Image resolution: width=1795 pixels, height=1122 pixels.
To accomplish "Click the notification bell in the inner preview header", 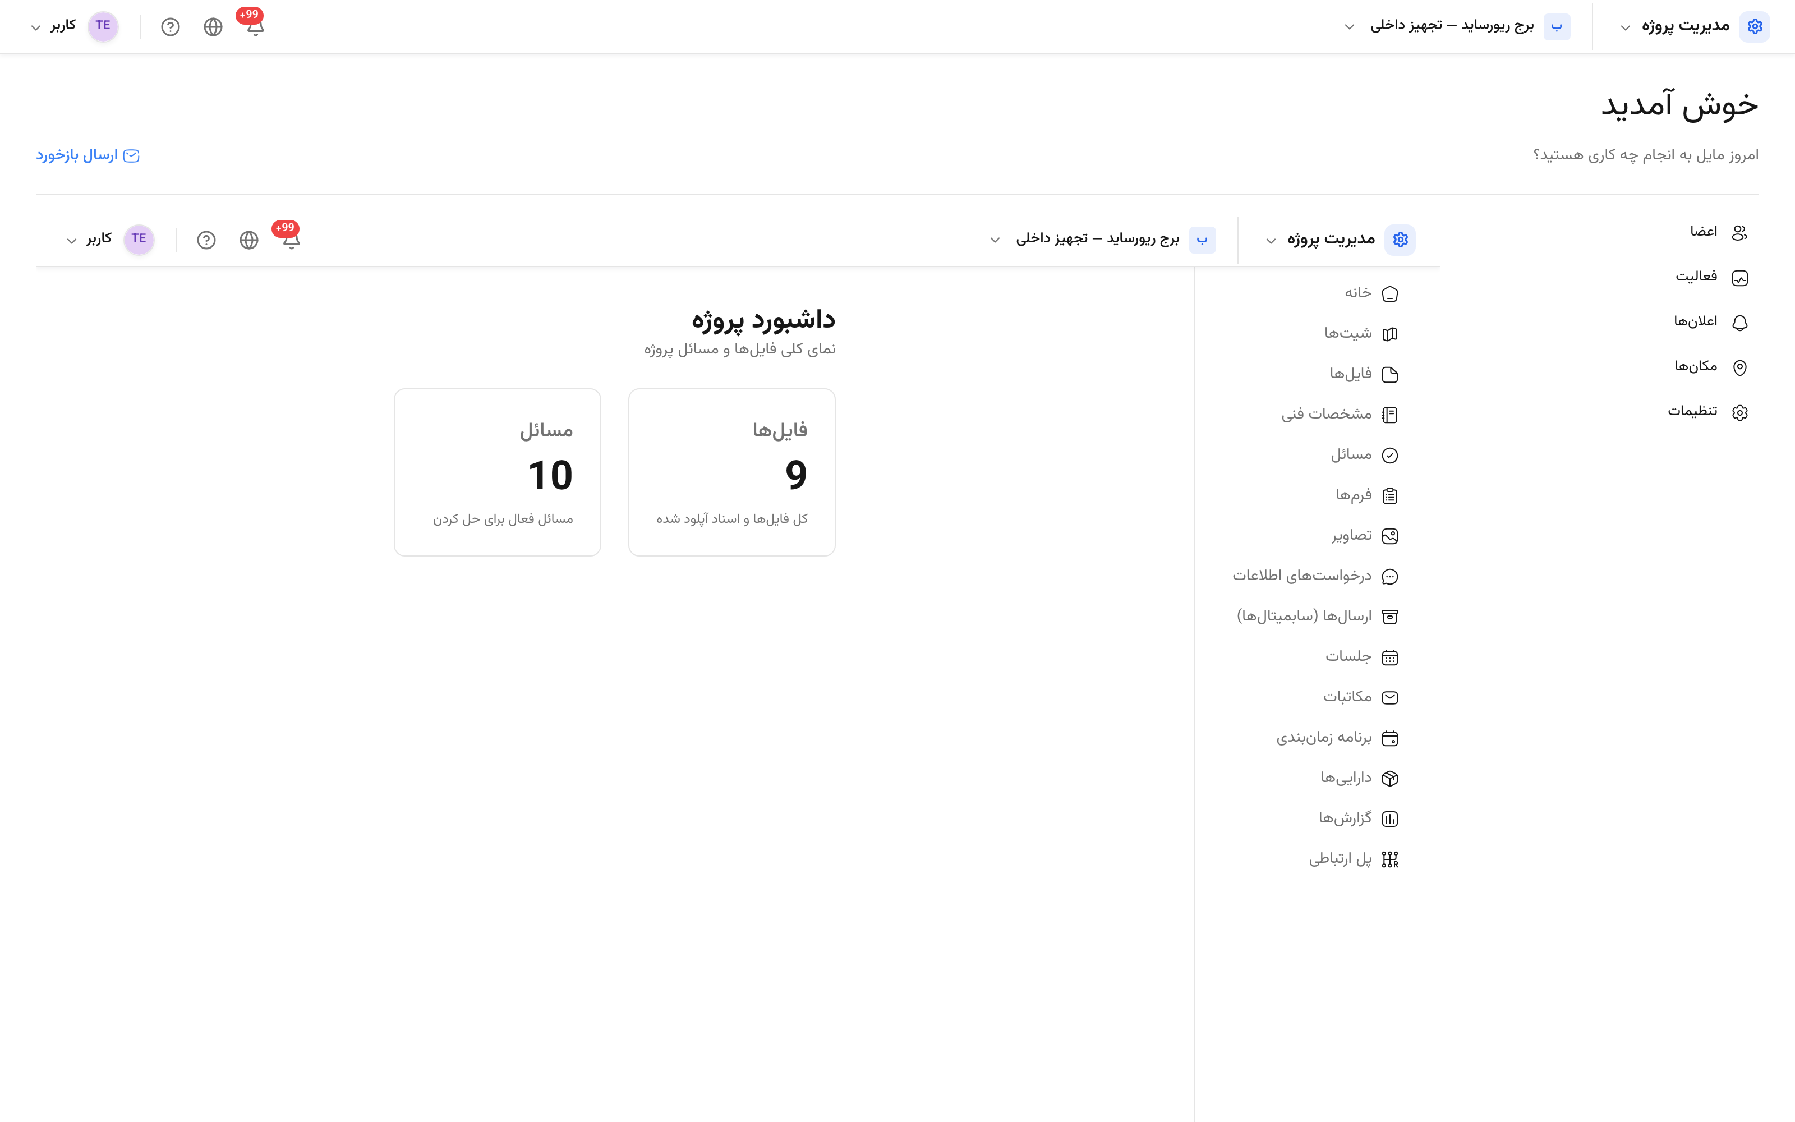I will pos(292,240).
